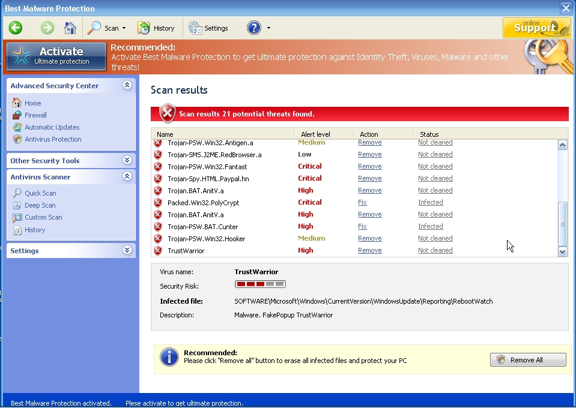Viewport: 576px width, 408px height.
Task: Click Fix for Packed.Win32.PolyCrypt
Action: coord(362,203)
